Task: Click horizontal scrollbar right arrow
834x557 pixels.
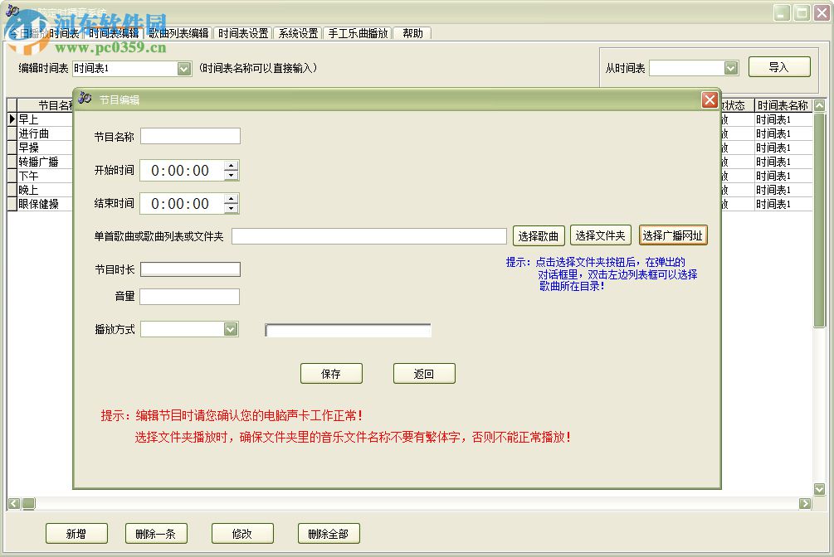Action: click(x=805, y=503)
